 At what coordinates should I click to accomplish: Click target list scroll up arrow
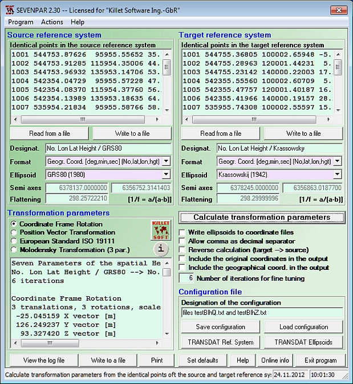(x=338, y=54)
